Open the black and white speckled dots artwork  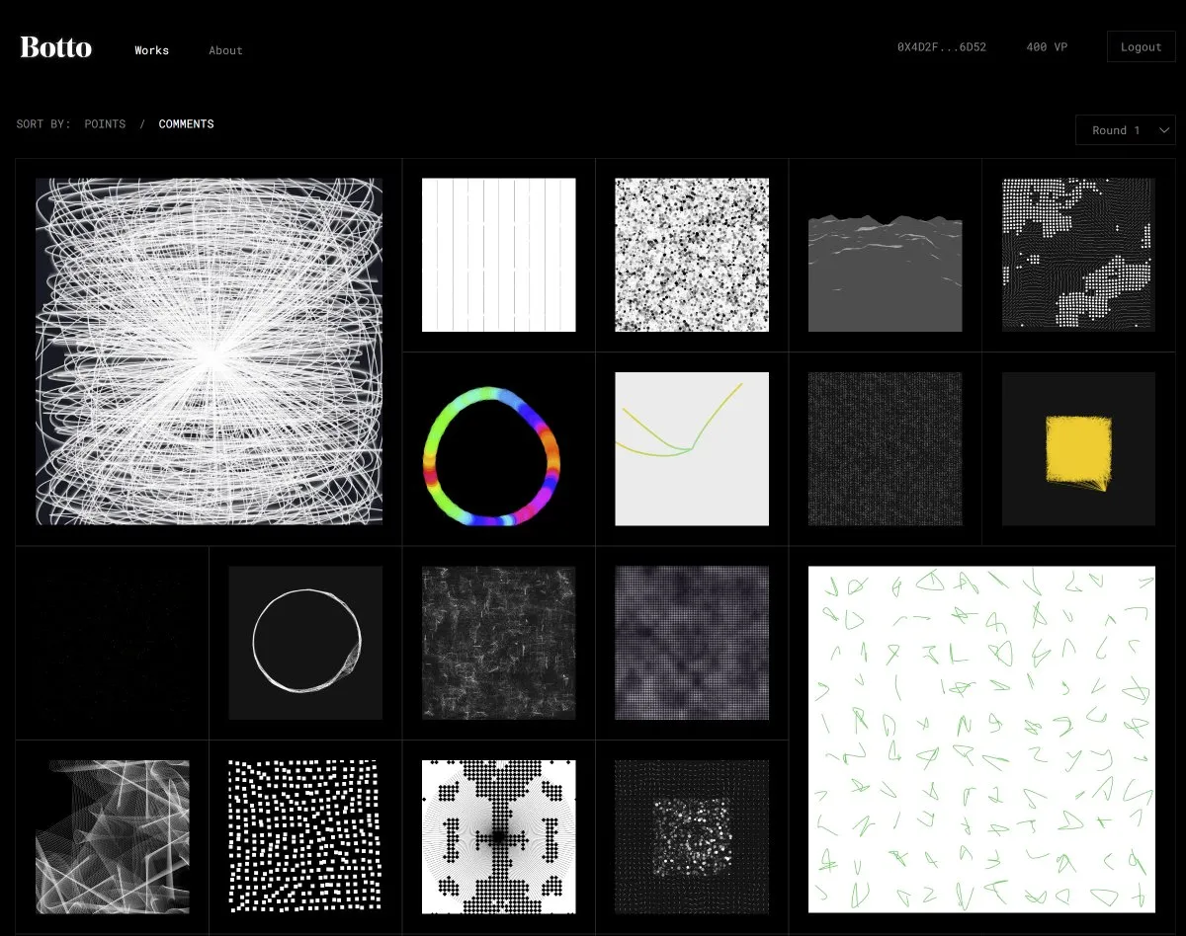692,255
